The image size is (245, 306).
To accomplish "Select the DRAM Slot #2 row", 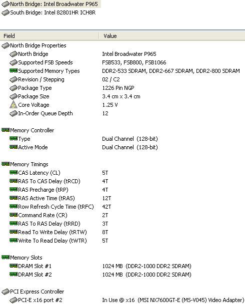I will pyautogui.click(x=122, y=275).
